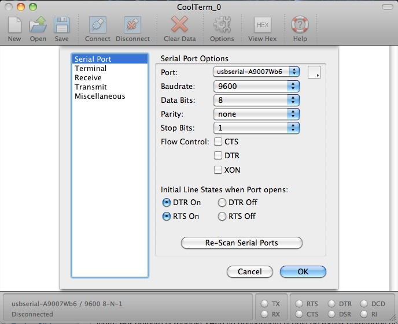Viewport: 398px width, 324px height.
Task: Click the RTS status indicator light
Action: (x=299, y=303)
